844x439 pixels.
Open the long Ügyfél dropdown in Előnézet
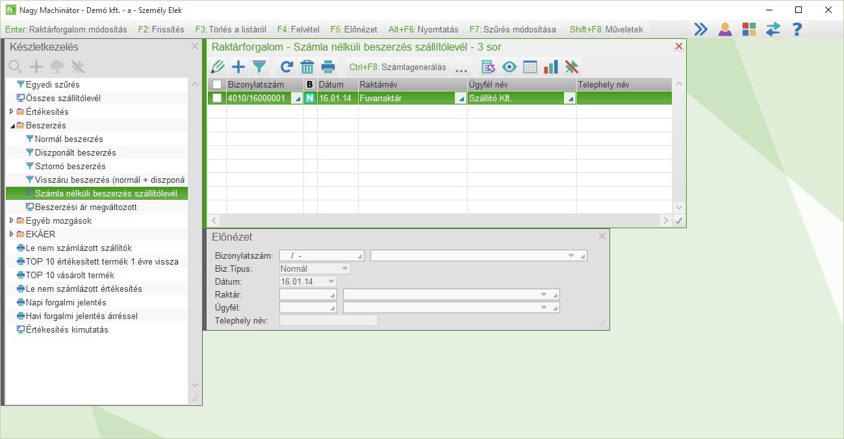[544, 307]
